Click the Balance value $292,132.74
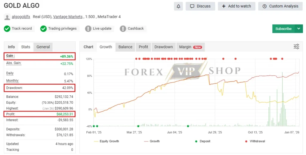 point(64,97)
